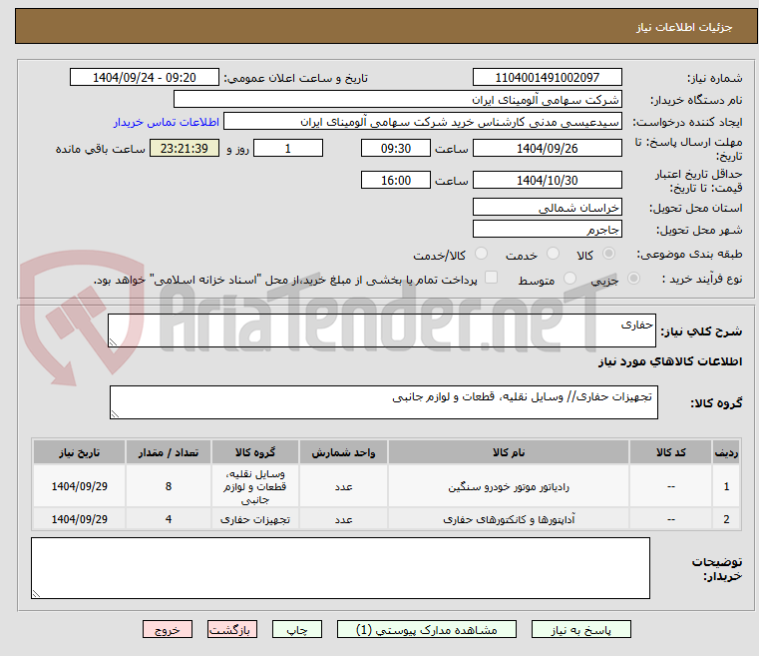Click the countdown timer 23:21:39
Screen dimensions: 759x656
(x=184, y=148)
